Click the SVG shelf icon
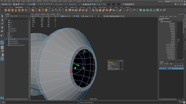The image size is (186, 104). pyautogui.click(x=46, y=10)
